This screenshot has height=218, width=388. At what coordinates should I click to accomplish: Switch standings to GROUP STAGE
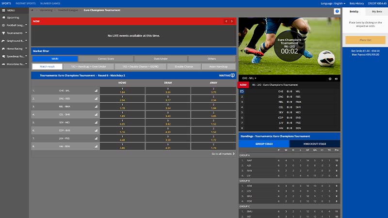pos(264,143)
